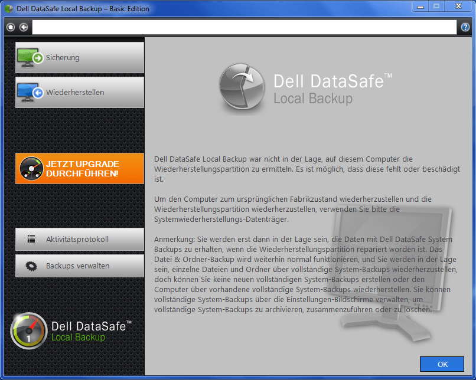Click the blue monitor Wiederherstellen icon
The image size is (476, 380).
pyautogui.click(x=30, y=93)
